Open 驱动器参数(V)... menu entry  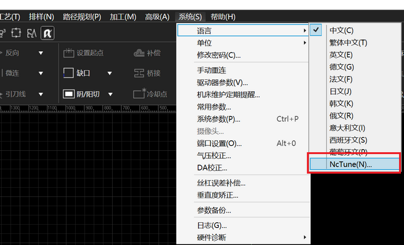[243, 82]
